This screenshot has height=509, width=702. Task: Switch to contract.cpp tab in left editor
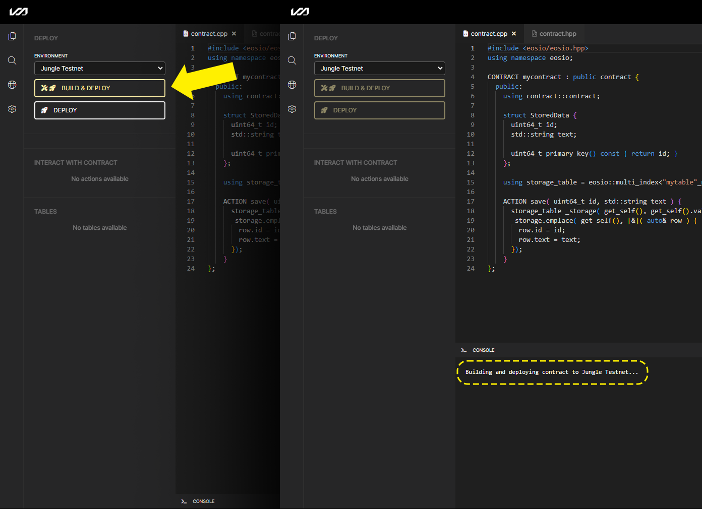click(209, 34)
